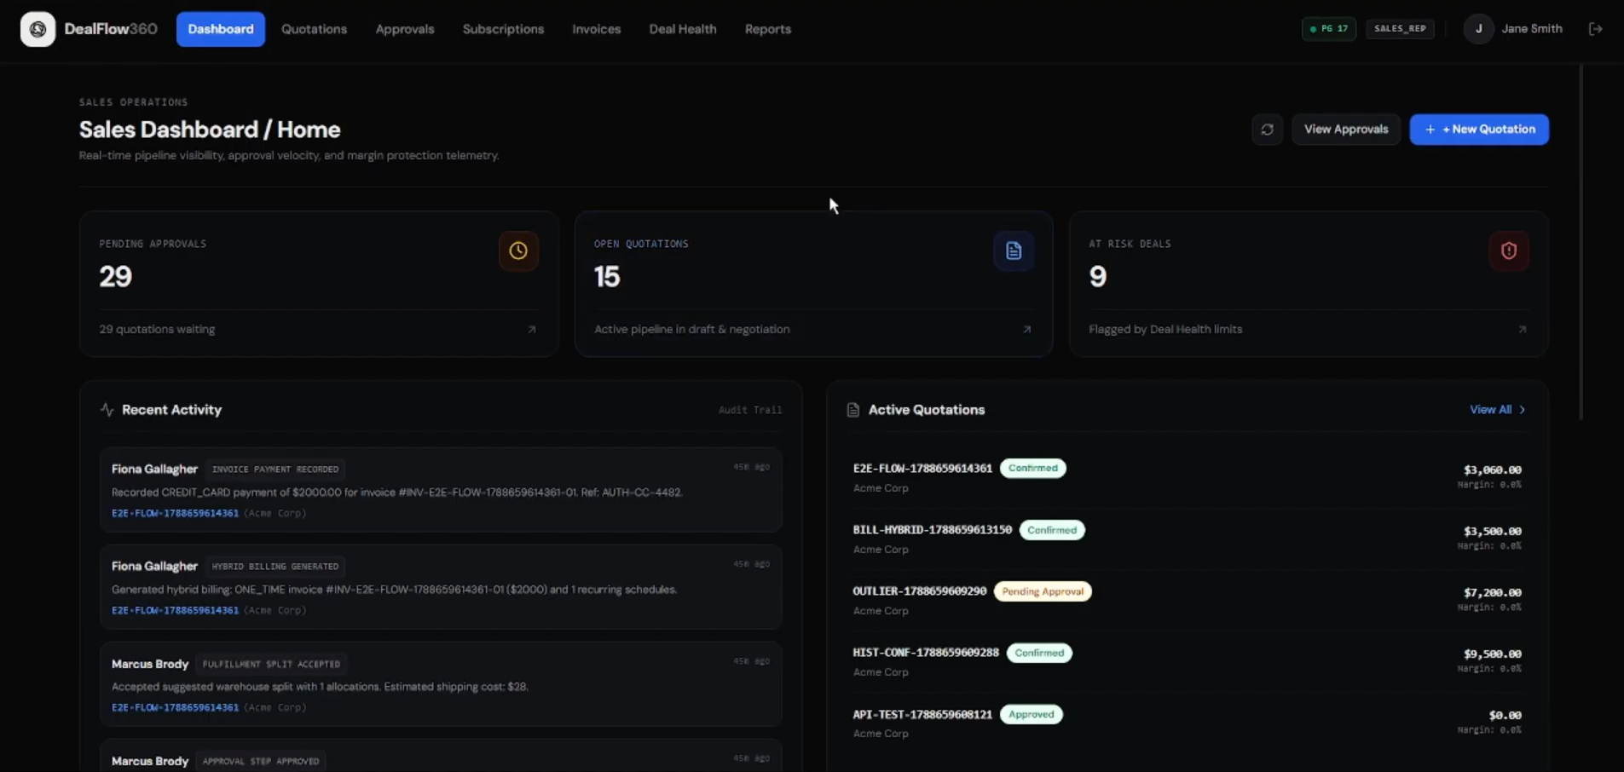Click Fiona Gallagher in Invoice Payment entry
This screenshot has height=772, width=1624.
(x=154, y=469)
